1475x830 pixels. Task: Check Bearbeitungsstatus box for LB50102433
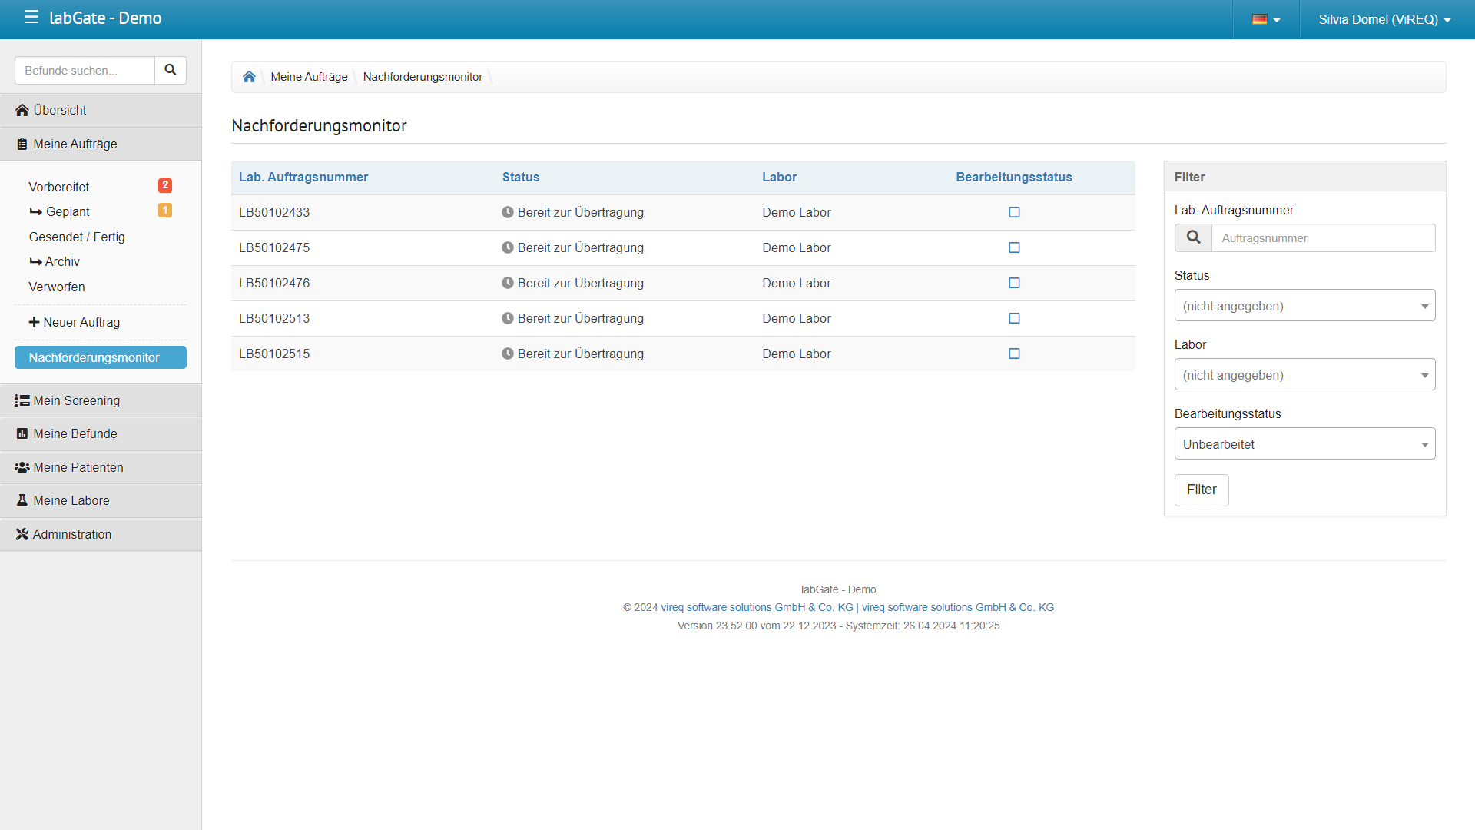coord(1014,212)
